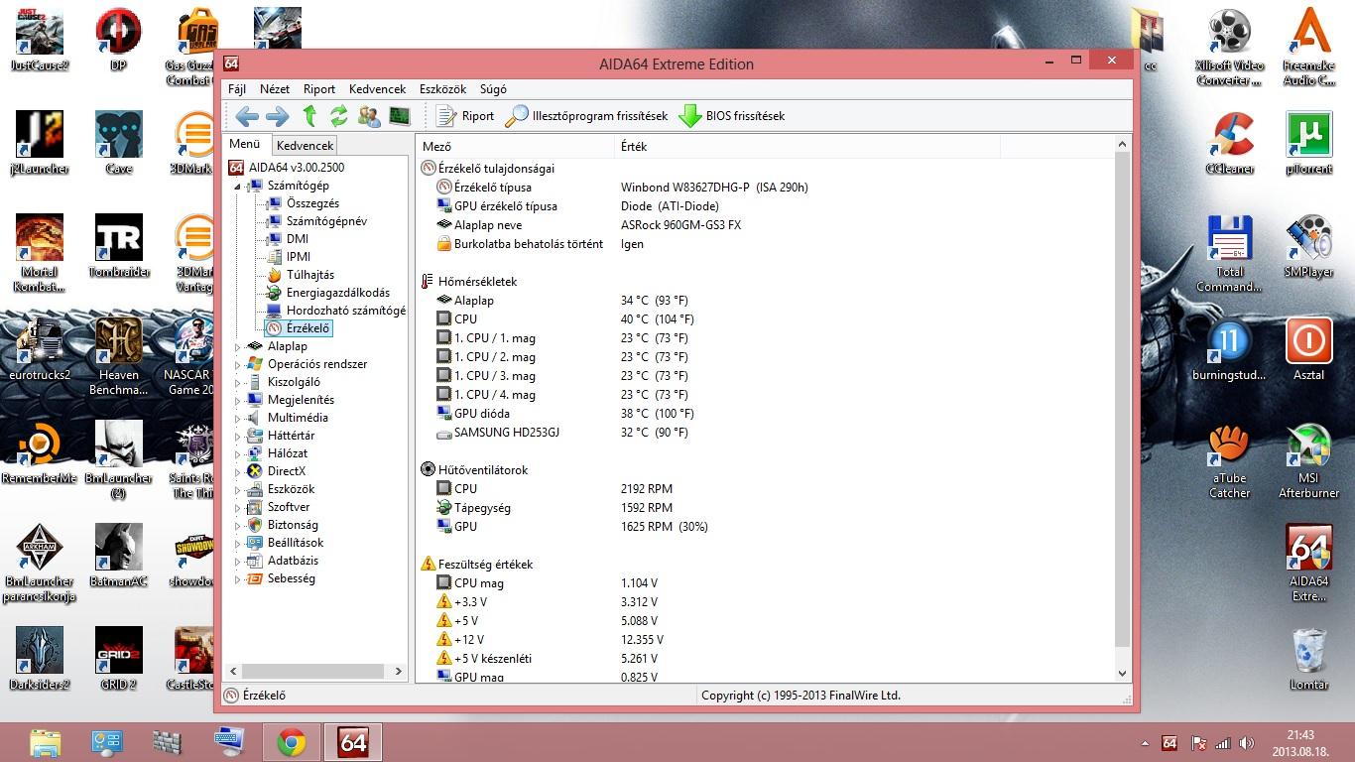
Task: Open the Riport menu
Action: pos(319,89)
